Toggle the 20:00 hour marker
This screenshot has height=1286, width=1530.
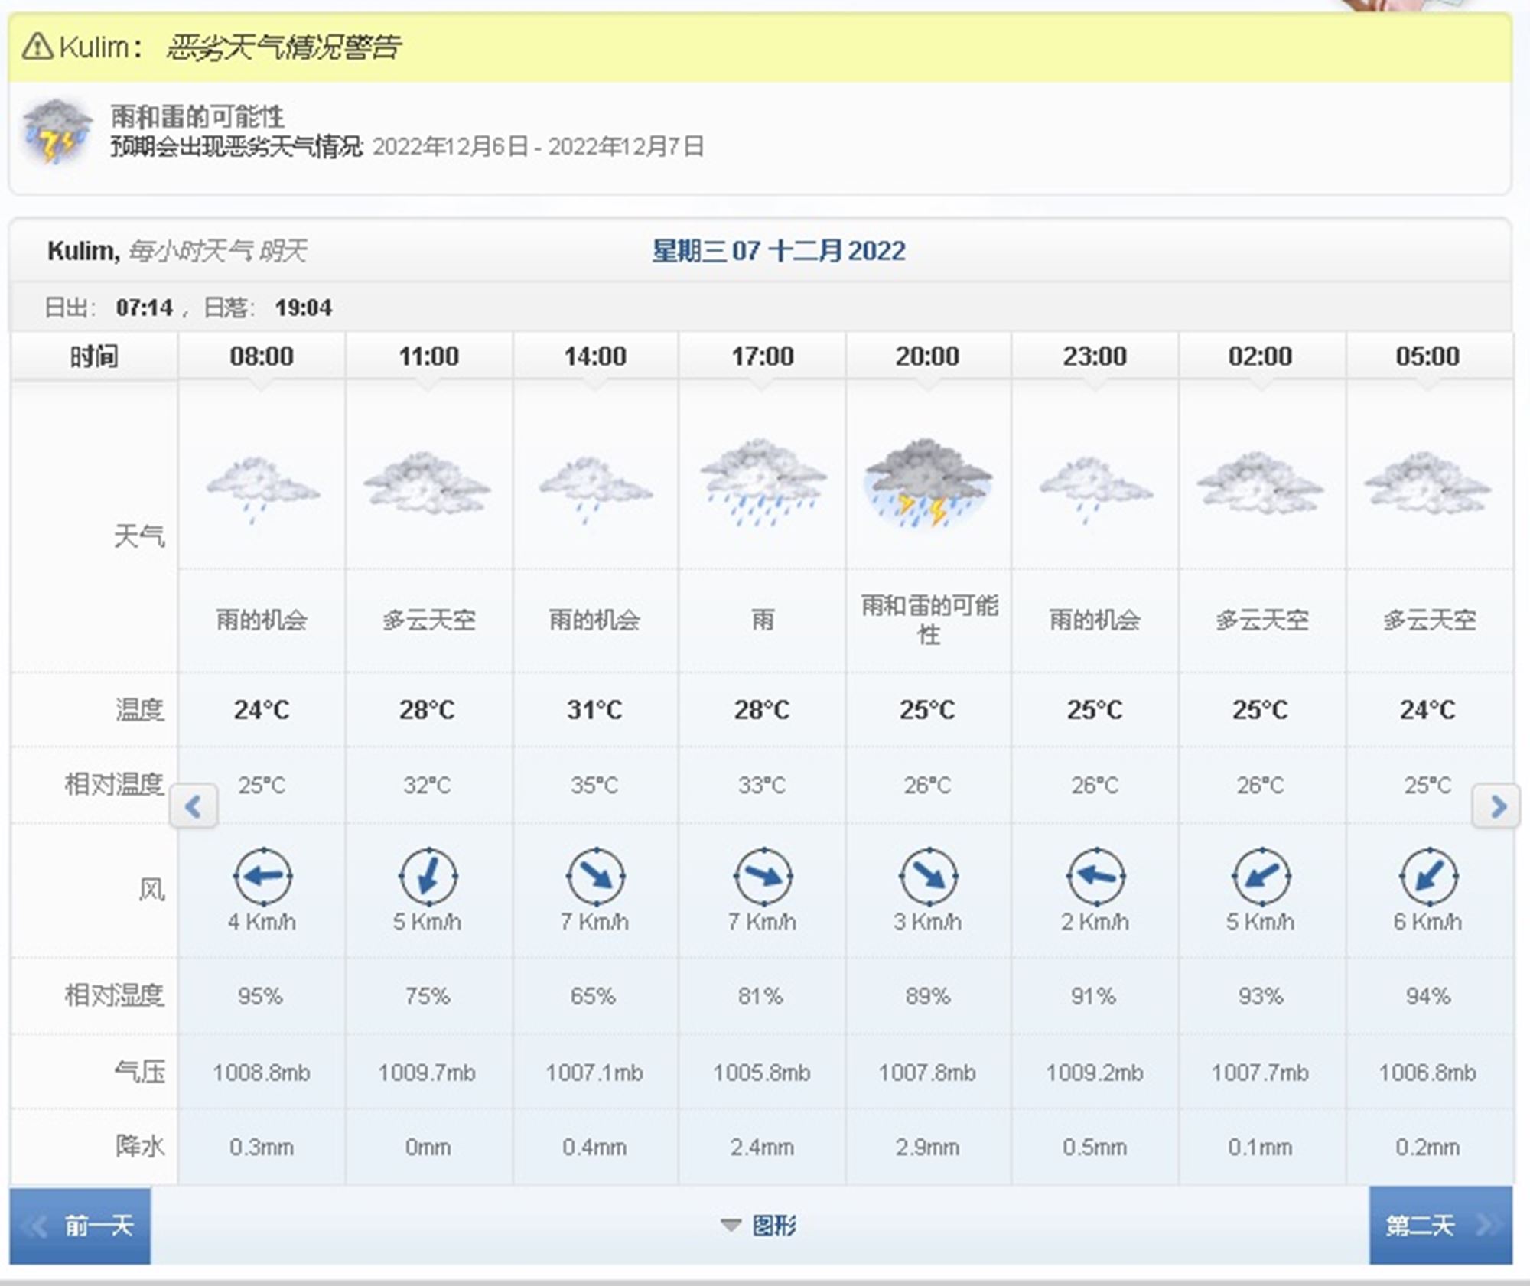tap(927, 356)
